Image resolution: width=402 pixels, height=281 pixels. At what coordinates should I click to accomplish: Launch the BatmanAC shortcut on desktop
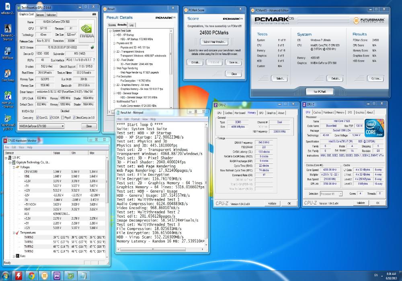(7, 32)
